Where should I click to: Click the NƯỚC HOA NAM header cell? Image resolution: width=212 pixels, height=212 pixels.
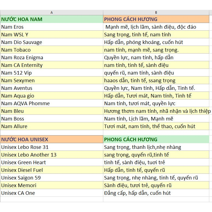[52, 19]
